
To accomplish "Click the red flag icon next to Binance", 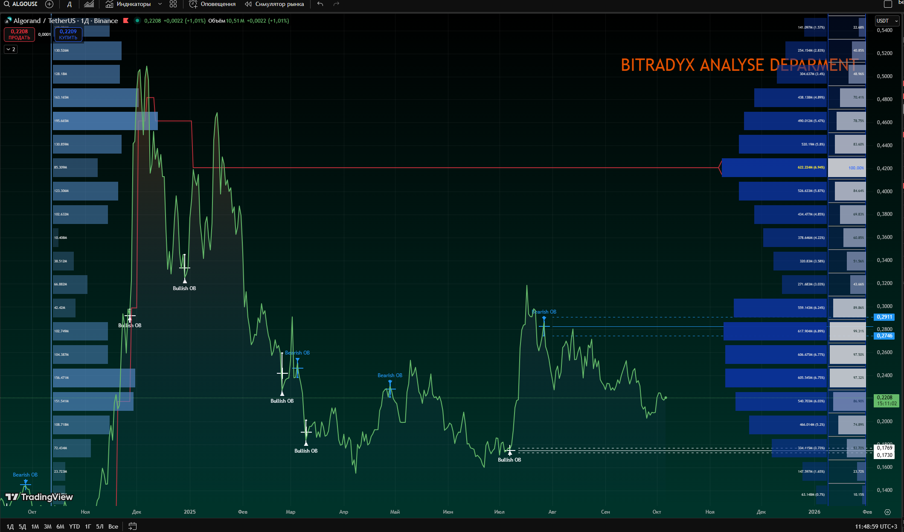I will tap(126, 20).
